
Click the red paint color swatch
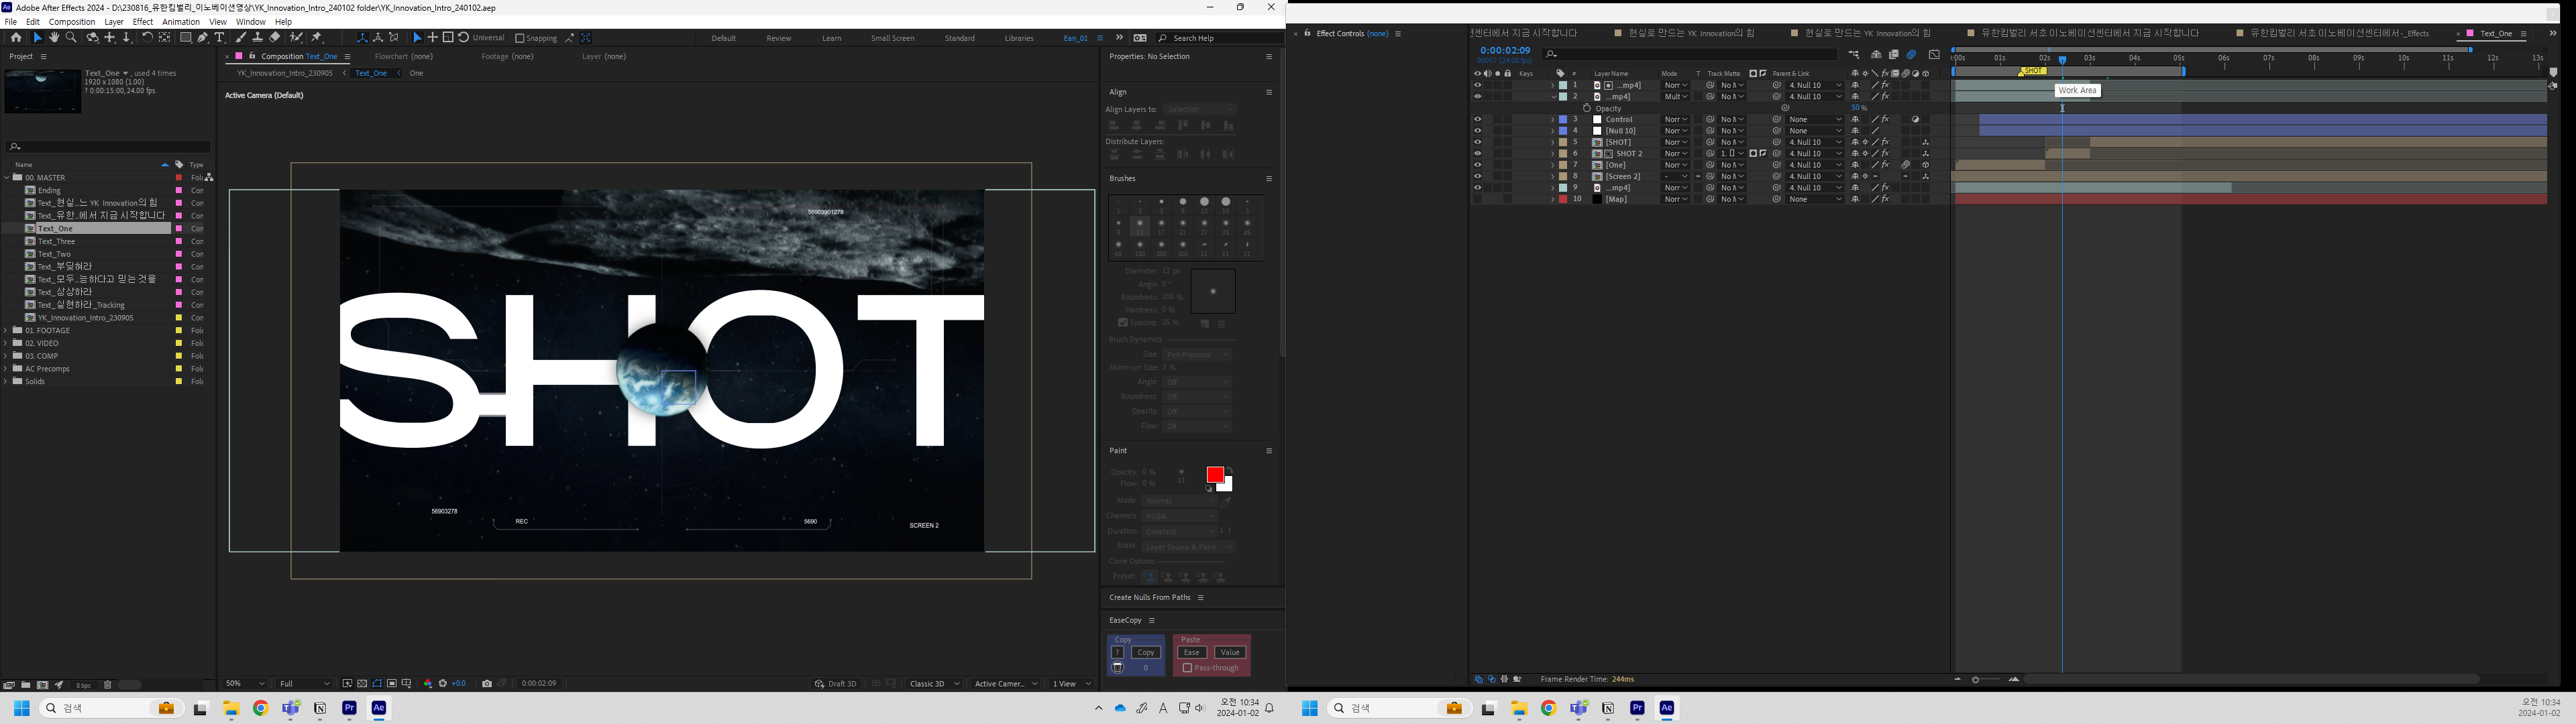pos(1214,474)
